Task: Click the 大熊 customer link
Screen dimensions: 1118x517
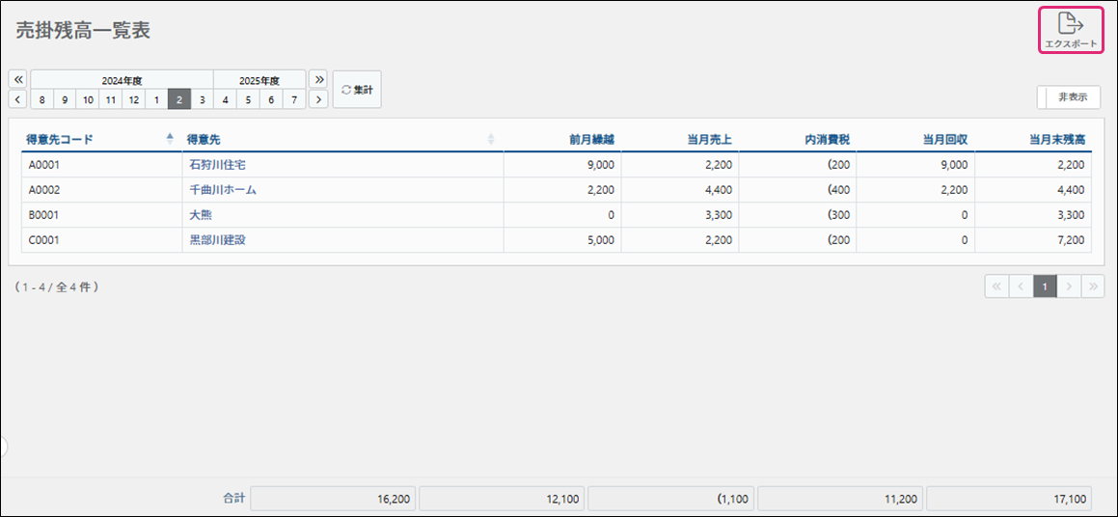Action: (201, 215)
